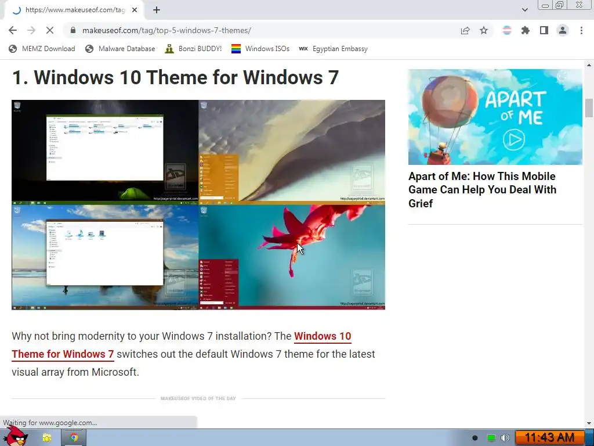This screenshot has width=594, height=446.
Task: Open Bonzi BUDDY! bookmark
Action: coord(193,49)
